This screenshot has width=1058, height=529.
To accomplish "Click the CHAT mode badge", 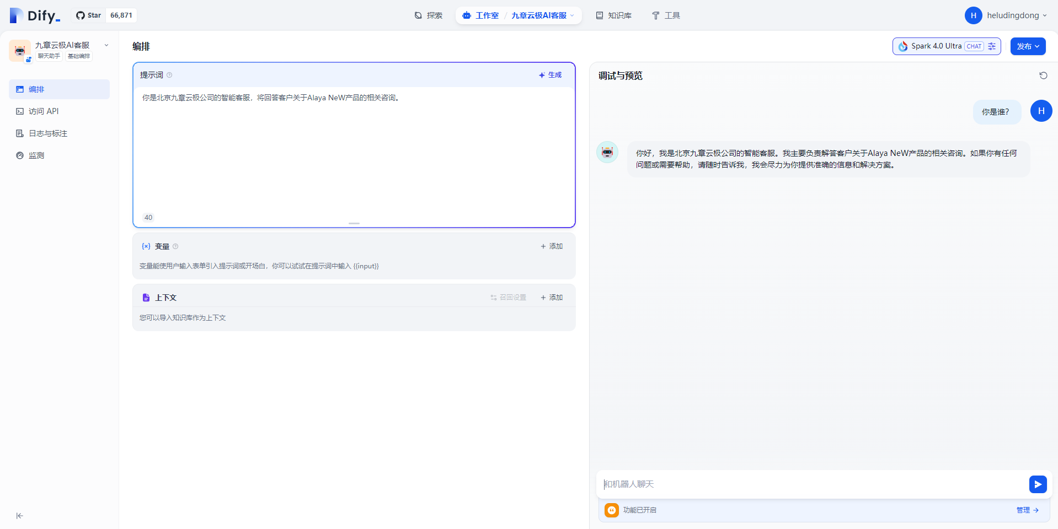I will [974, 46].
